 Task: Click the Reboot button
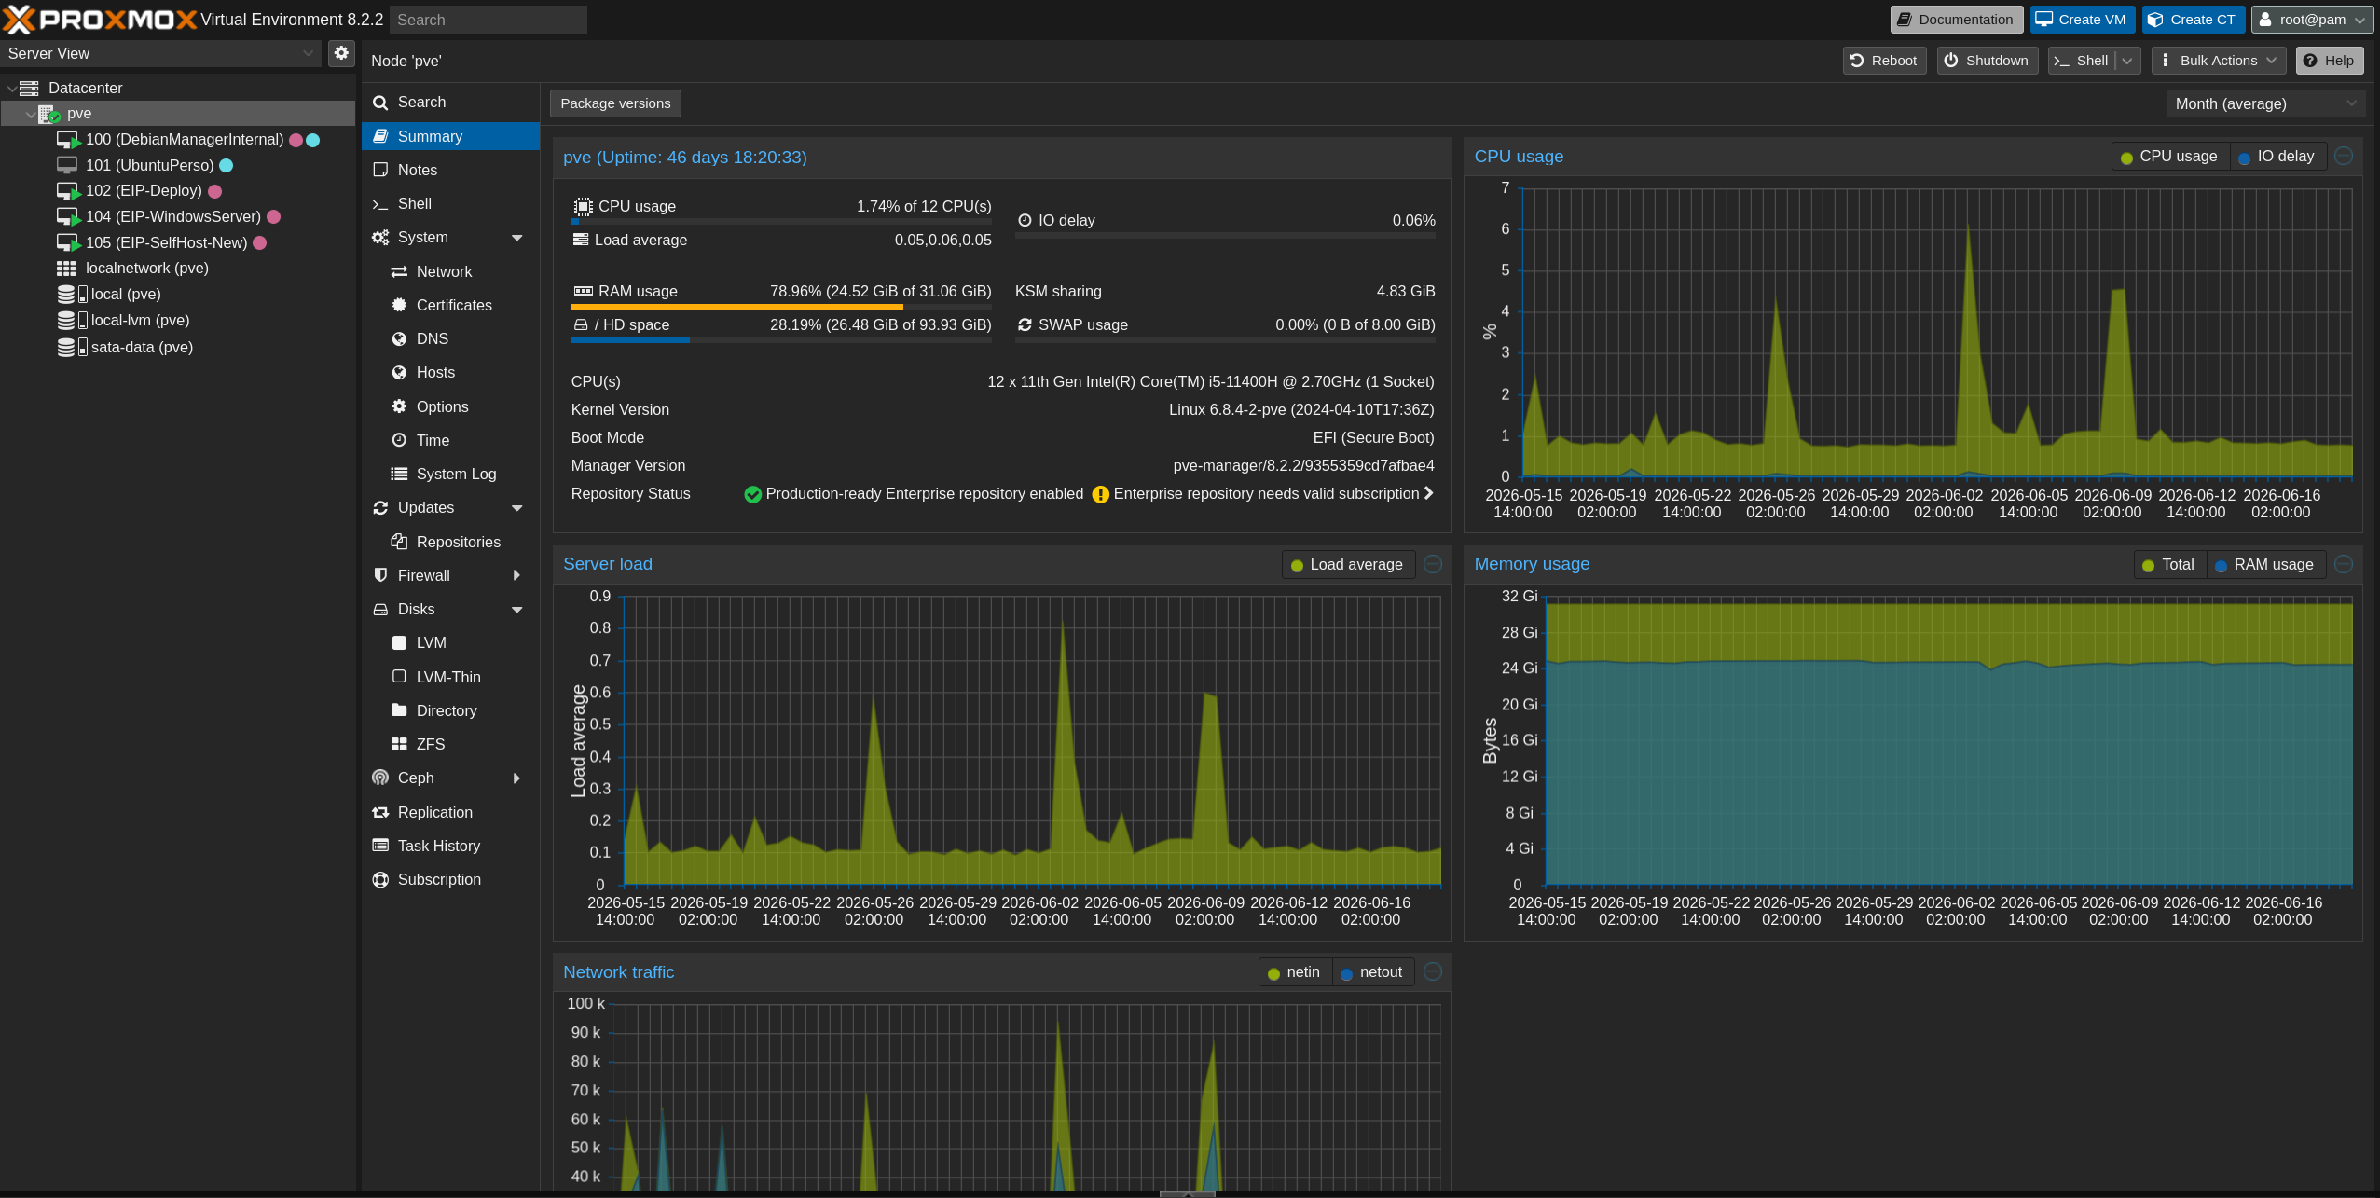(1884, 61)
